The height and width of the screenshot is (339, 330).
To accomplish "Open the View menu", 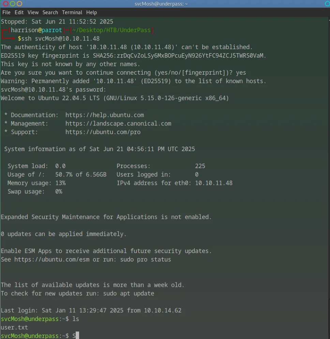I will 33,12.
